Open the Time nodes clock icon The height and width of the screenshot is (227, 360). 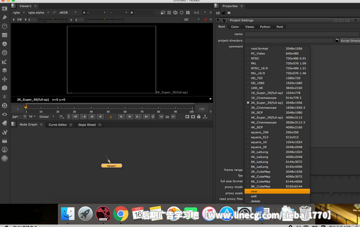click(x=4, y=26)
